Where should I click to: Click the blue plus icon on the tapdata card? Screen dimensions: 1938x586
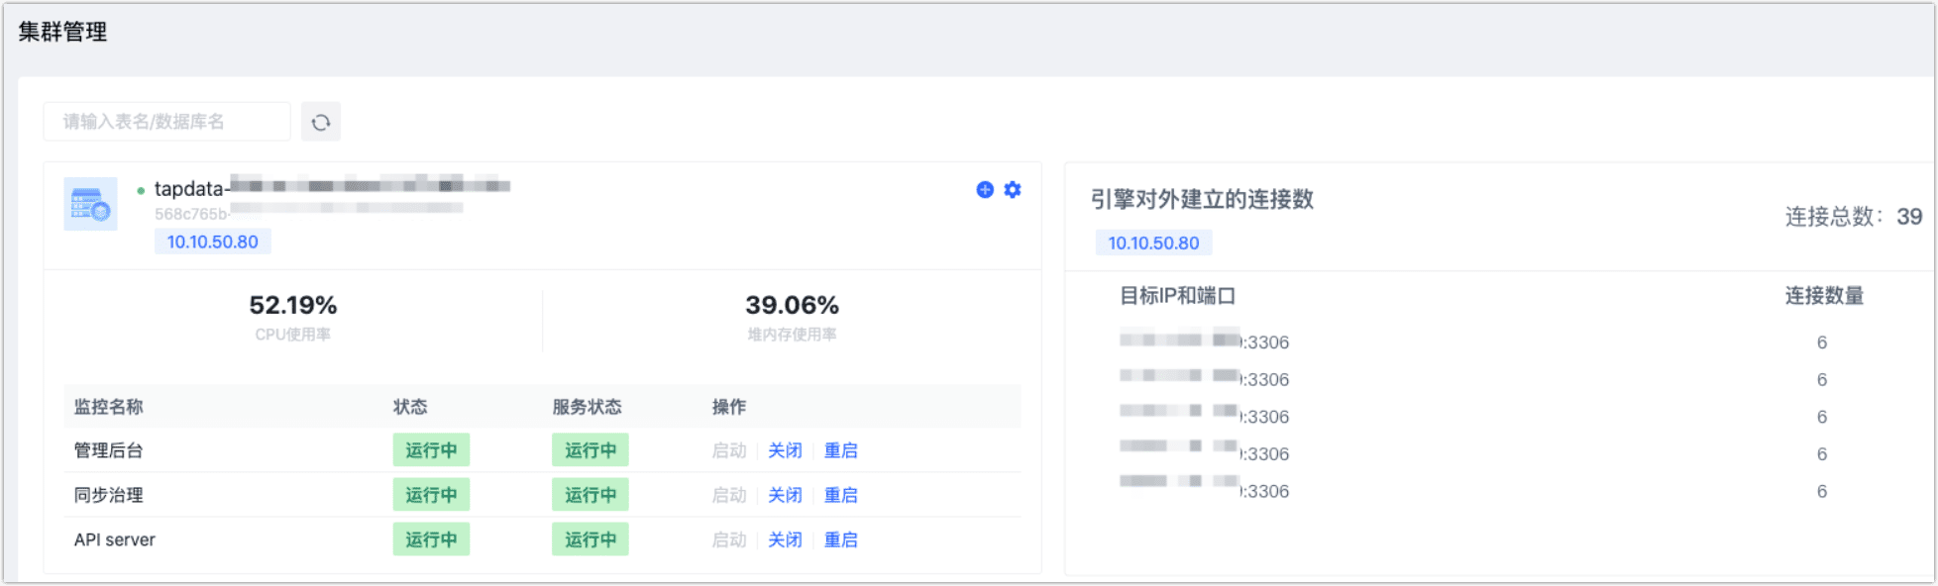[x=985, y=189]
